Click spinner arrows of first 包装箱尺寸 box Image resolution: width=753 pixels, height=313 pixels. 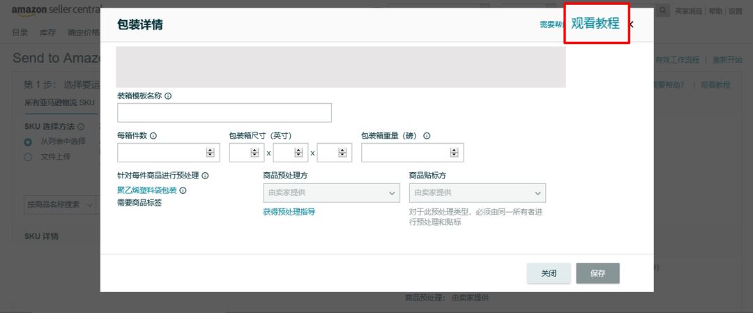[254, 153]
